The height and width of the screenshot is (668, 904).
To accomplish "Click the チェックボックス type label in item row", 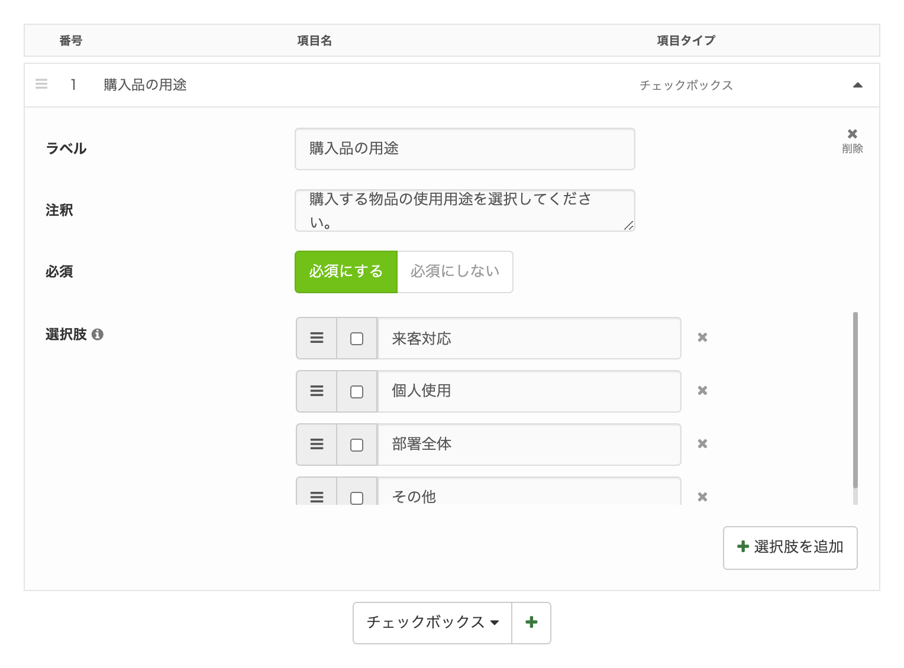I will pyautogui.click(x=686, y=86).
